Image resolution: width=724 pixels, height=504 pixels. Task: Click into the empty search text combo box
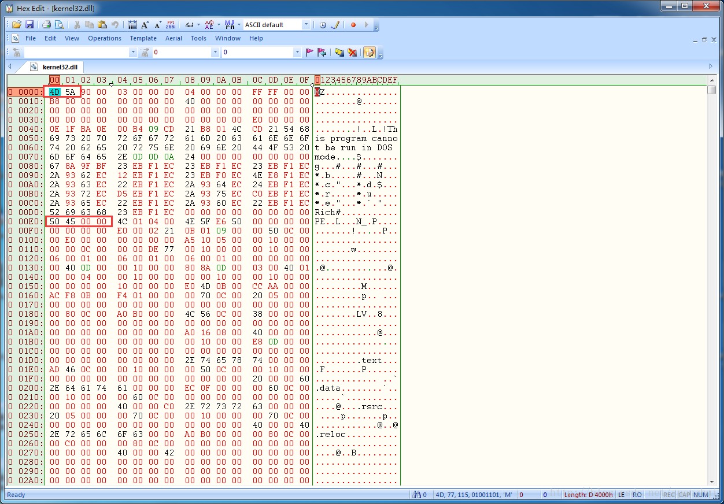pyautogui.click(x=76, y=52)
